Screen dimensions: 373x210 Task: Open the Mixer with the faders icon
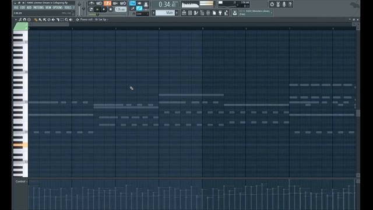208,13
